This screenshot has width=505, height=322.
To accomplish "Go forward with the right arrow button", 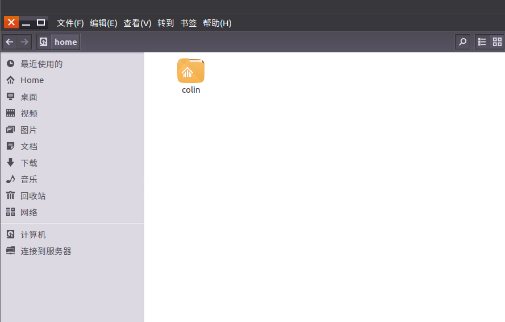I will tap(24, 42).
